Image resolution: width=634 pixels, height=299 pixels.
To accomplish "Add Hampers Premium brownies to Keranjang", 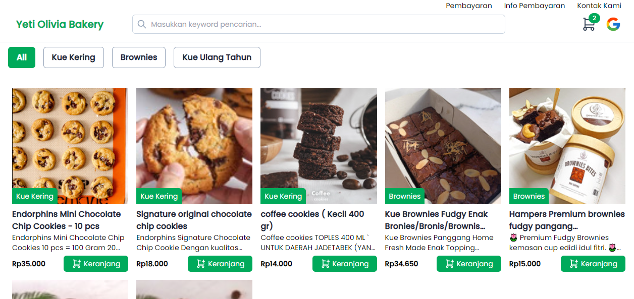I will [x=593, y=264].
